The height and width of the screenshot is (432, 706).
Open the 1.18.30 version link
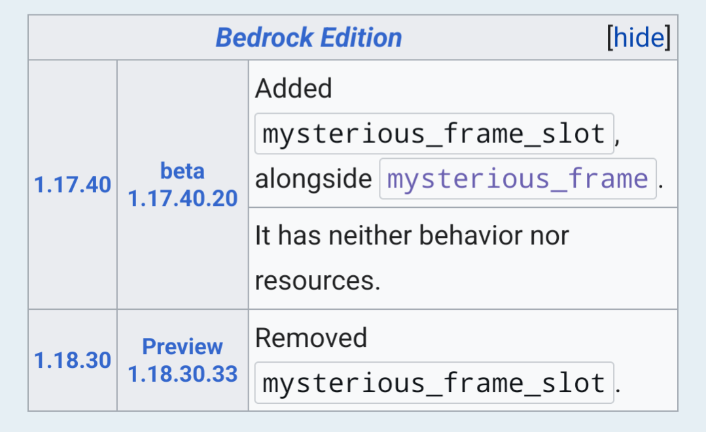(73, 361)
